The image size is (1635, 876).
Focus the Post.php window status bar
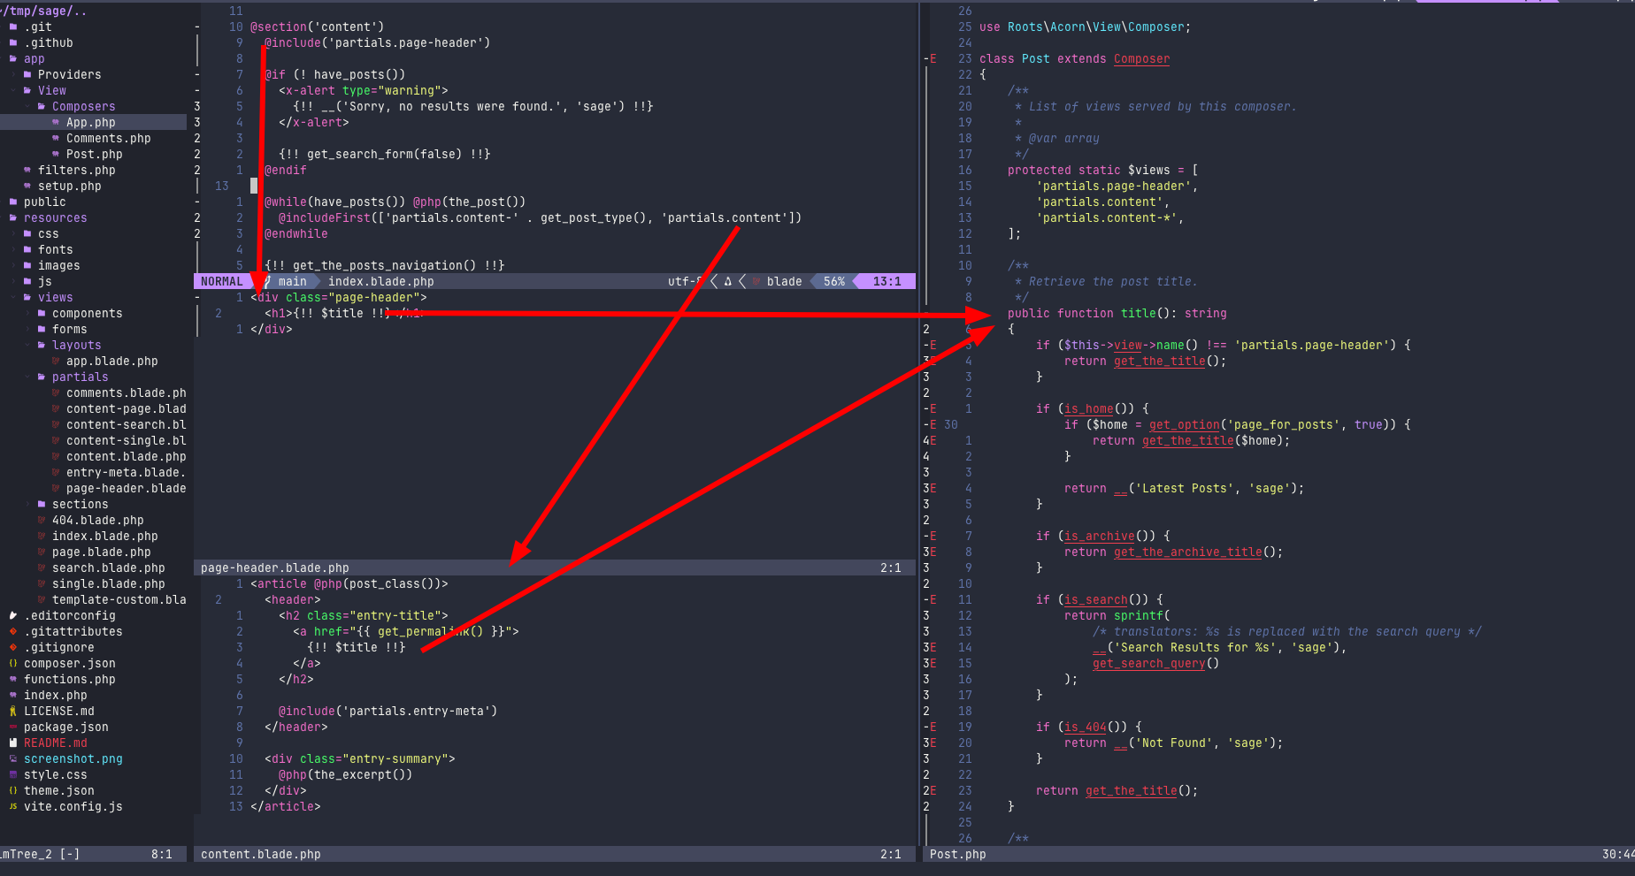(957, 855)
